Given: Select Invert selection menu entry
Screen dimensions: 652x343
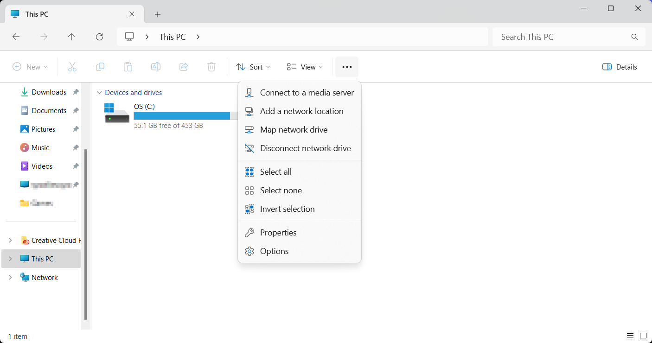Looking at the screenshot, I should pos(287,209).
